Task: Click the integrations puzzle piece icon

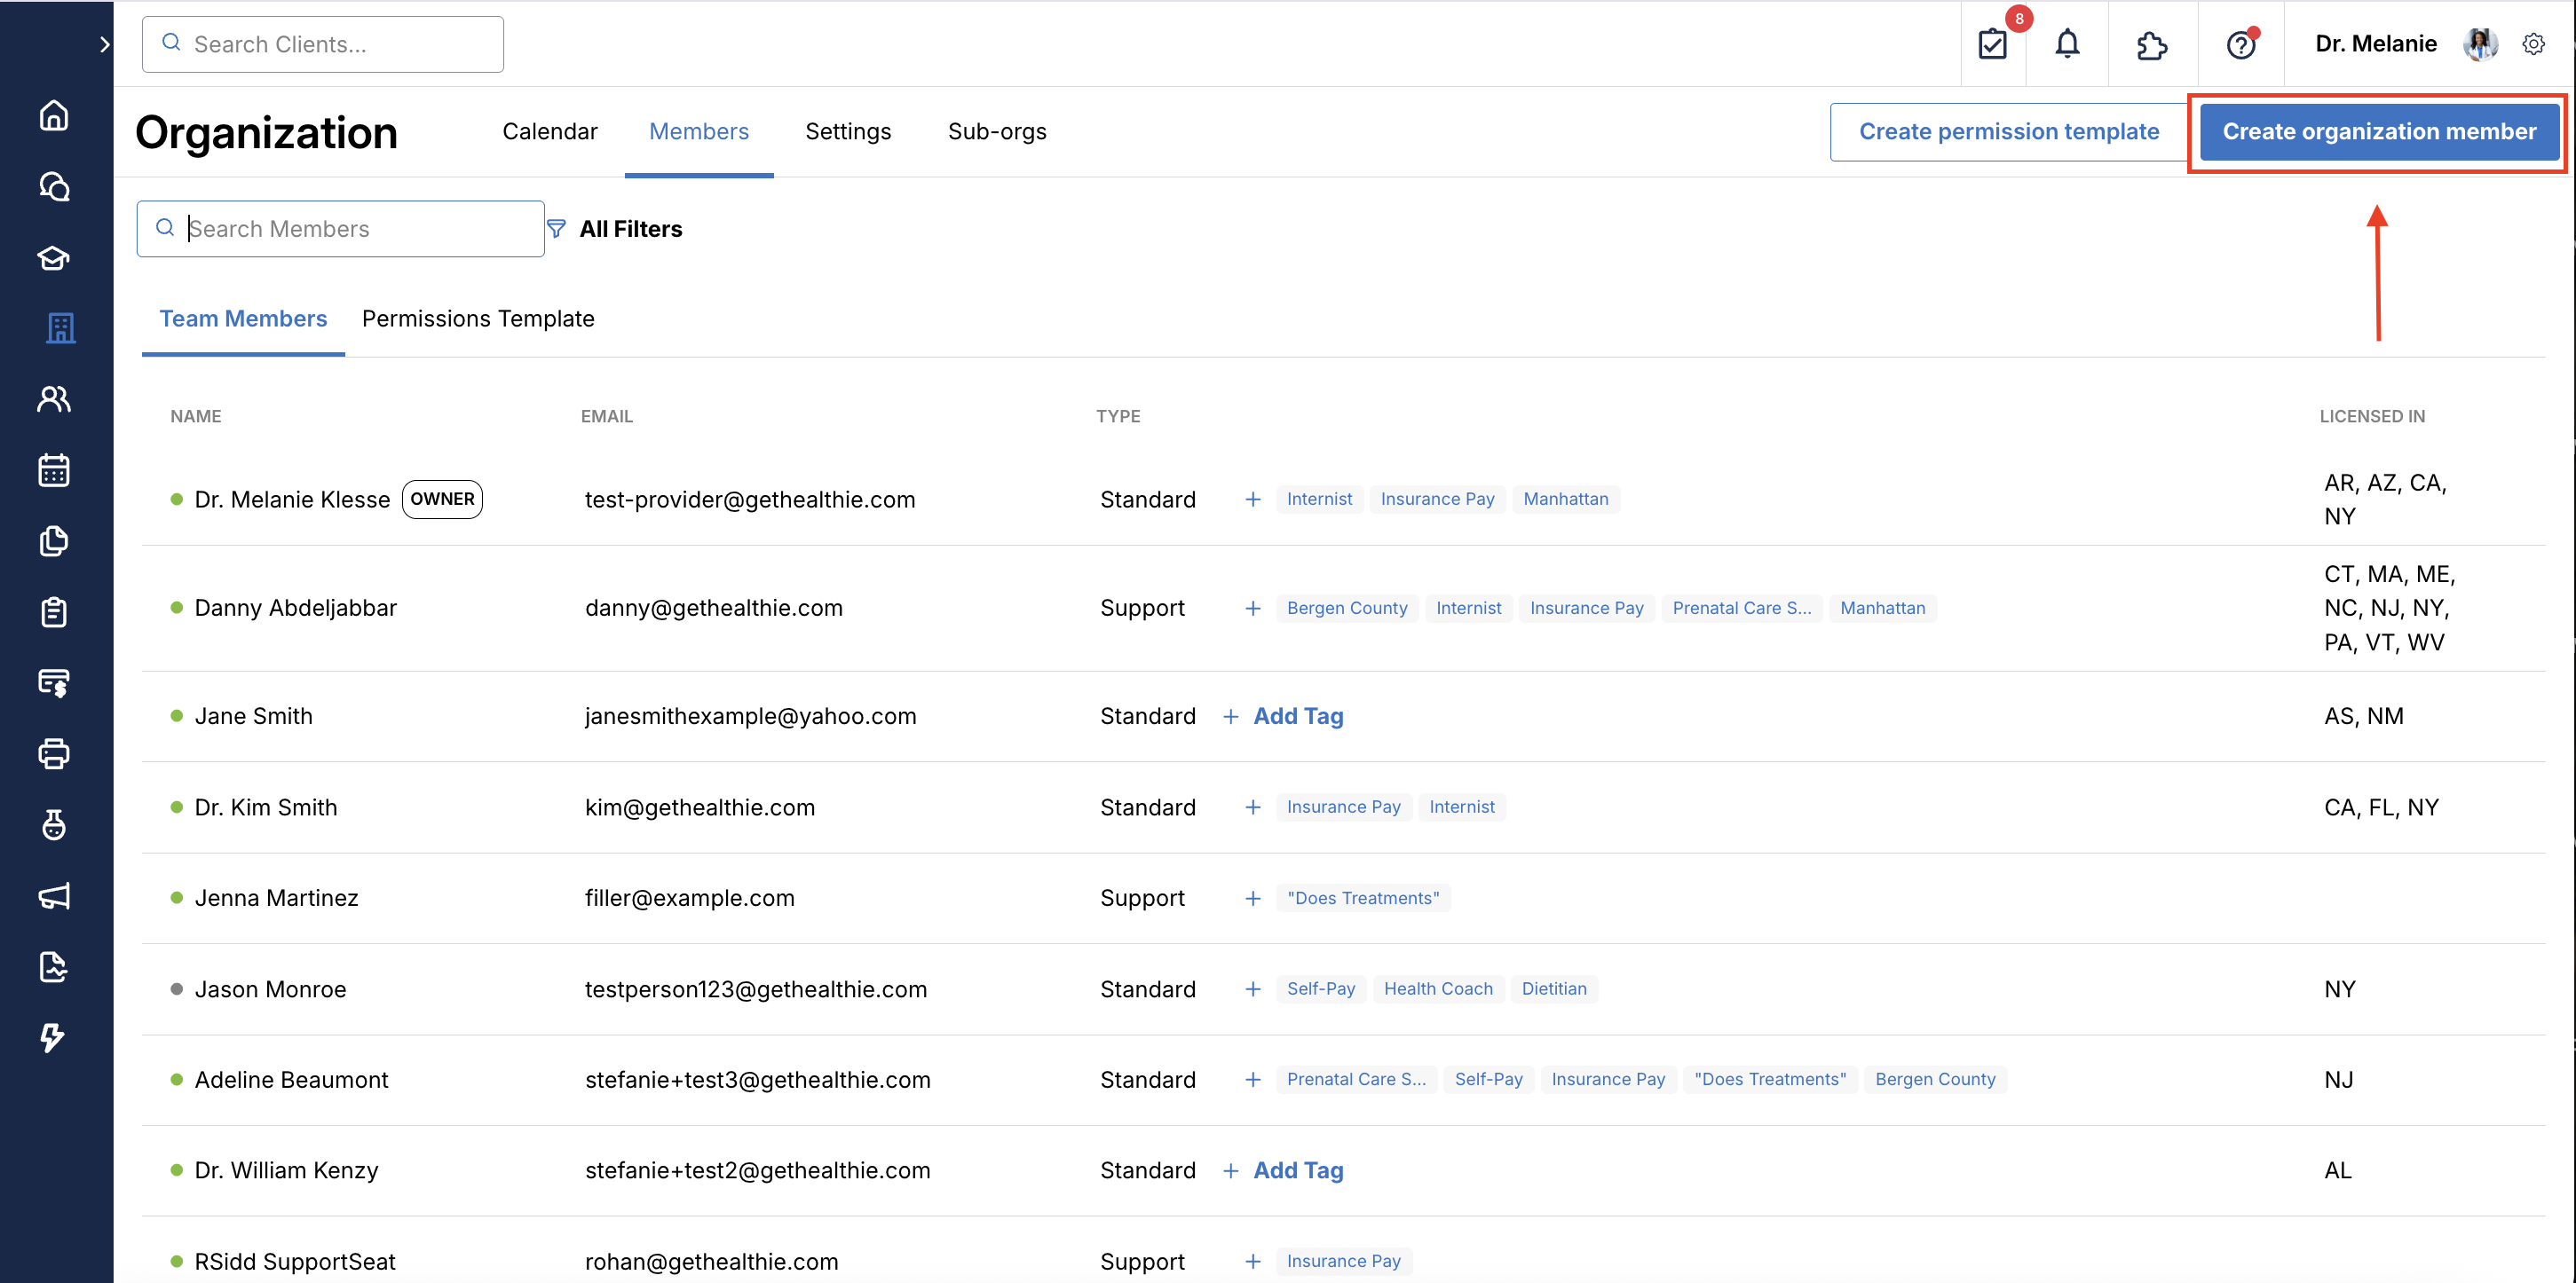Action: point(2151,44)
